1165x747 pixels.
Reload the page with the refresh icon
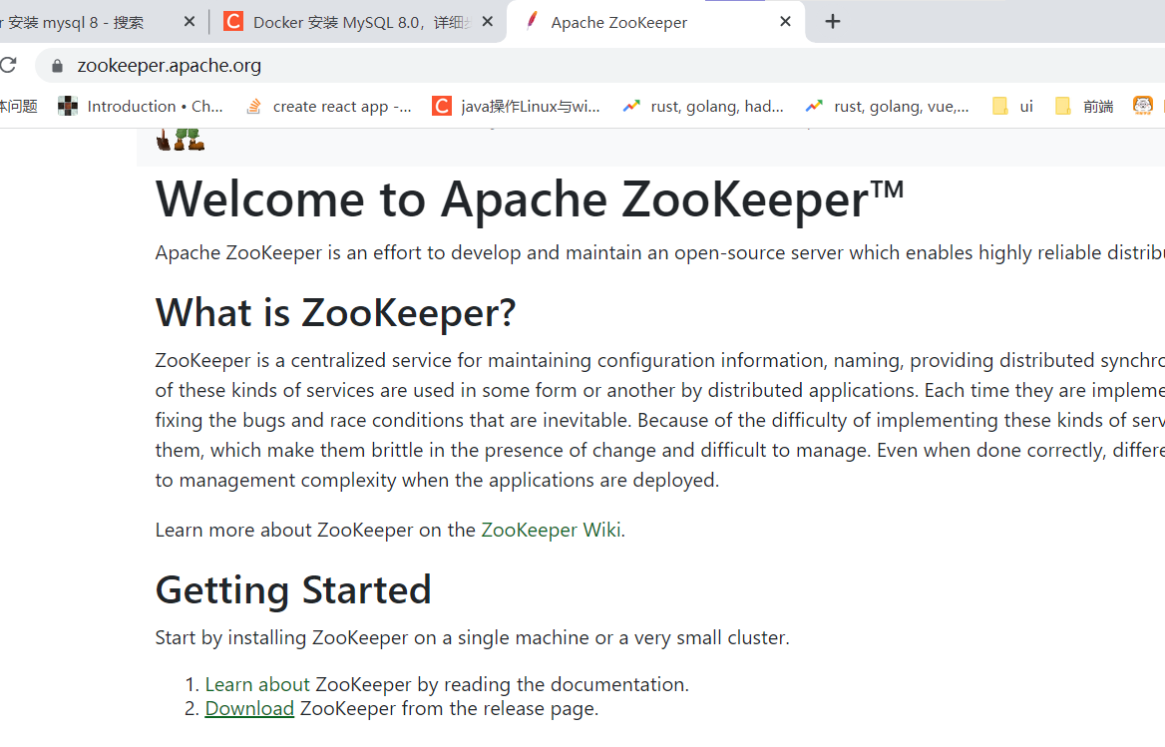[7, 66]
